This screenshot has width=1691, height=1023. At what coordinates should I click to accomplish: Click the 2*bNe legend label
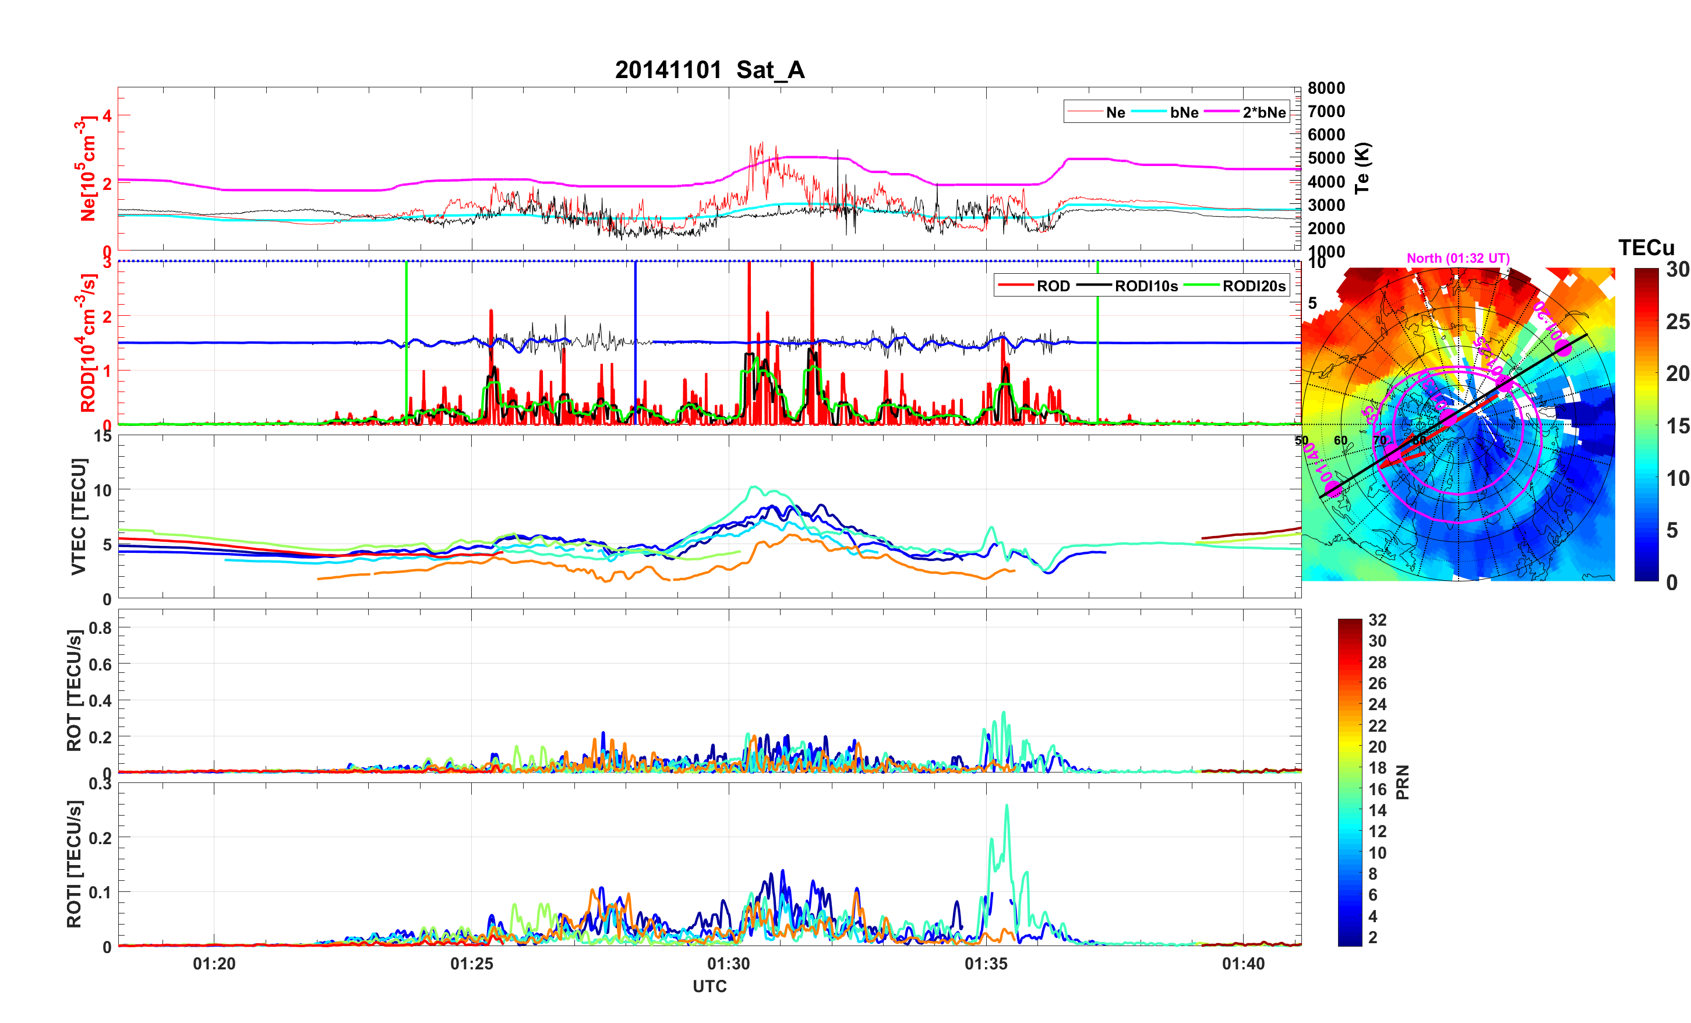(x=1263, y=112)
